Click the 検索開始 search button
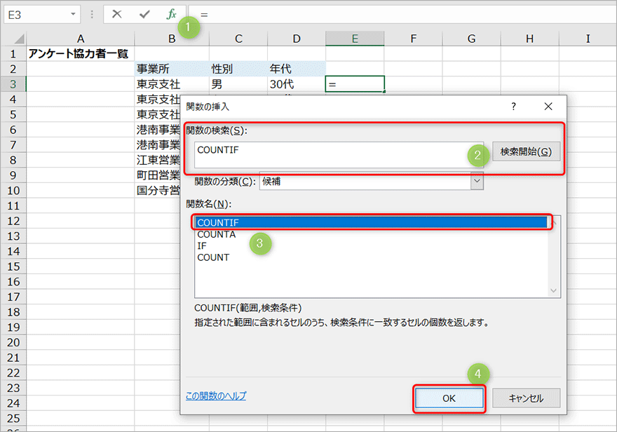 [x=526, y=152]
